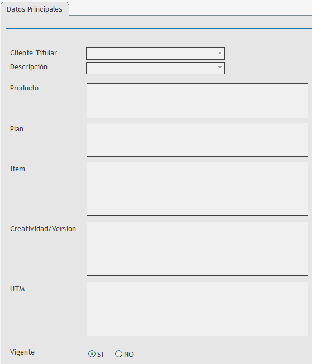Viewport: 312px width, 364px height.
Task: Click the UTM label
Action: (x=17, y=289)
